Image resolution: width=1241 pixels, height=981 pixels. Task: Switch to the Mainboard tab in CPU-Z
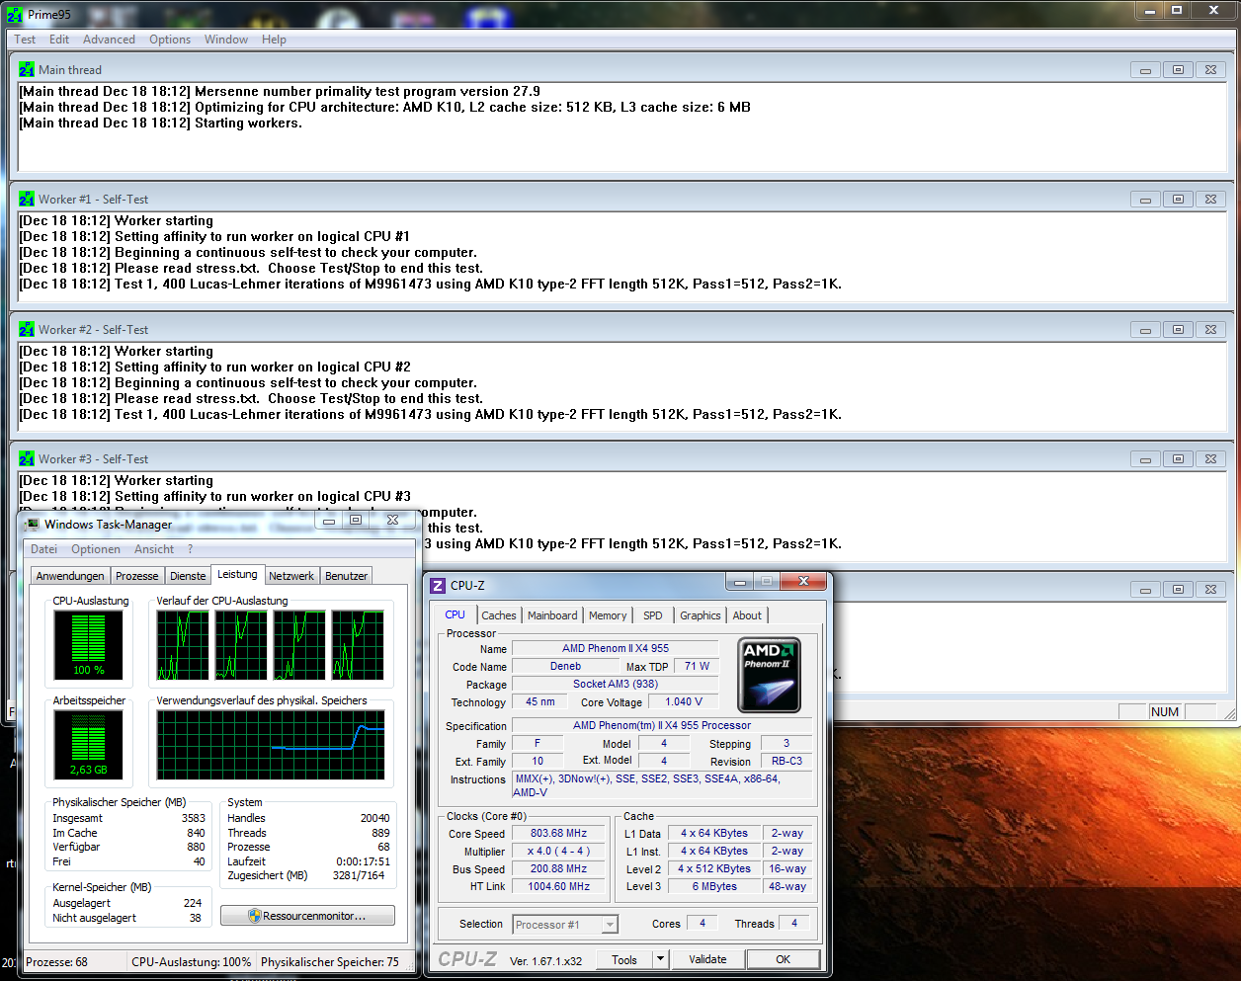pyautogui.click(x=552, y=615)
